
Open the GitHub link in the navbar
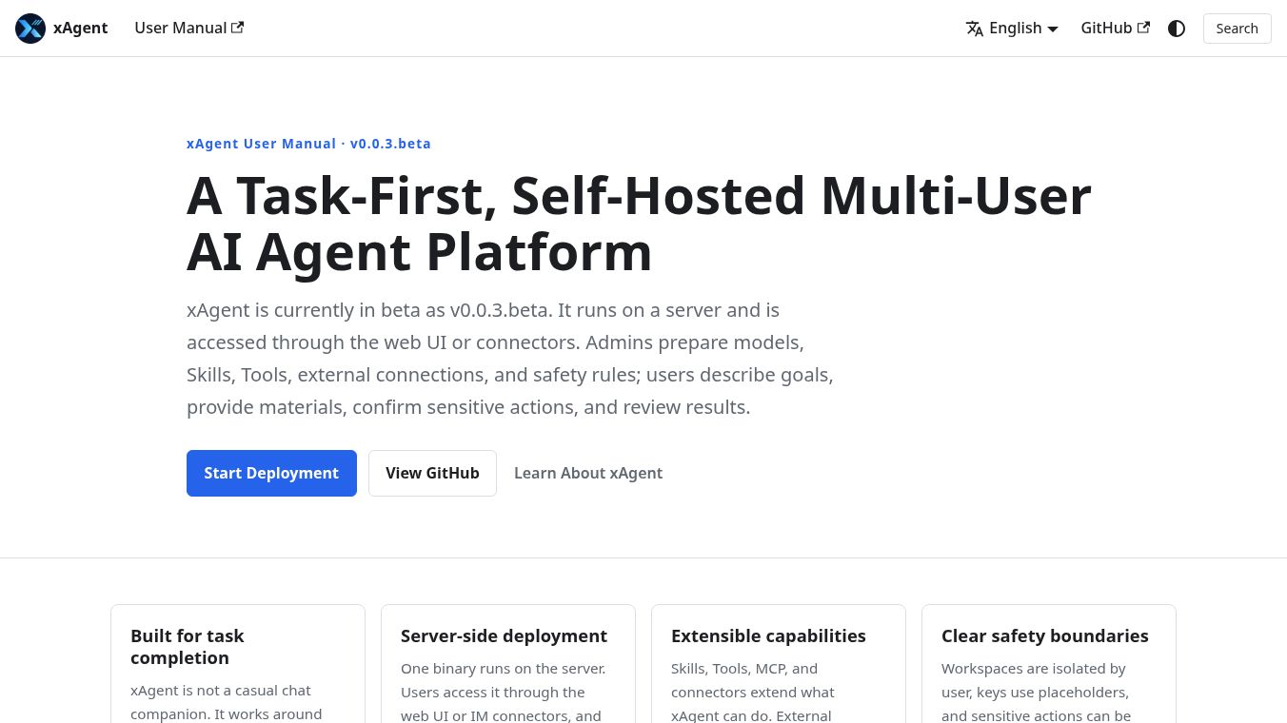click(1115, 29)
